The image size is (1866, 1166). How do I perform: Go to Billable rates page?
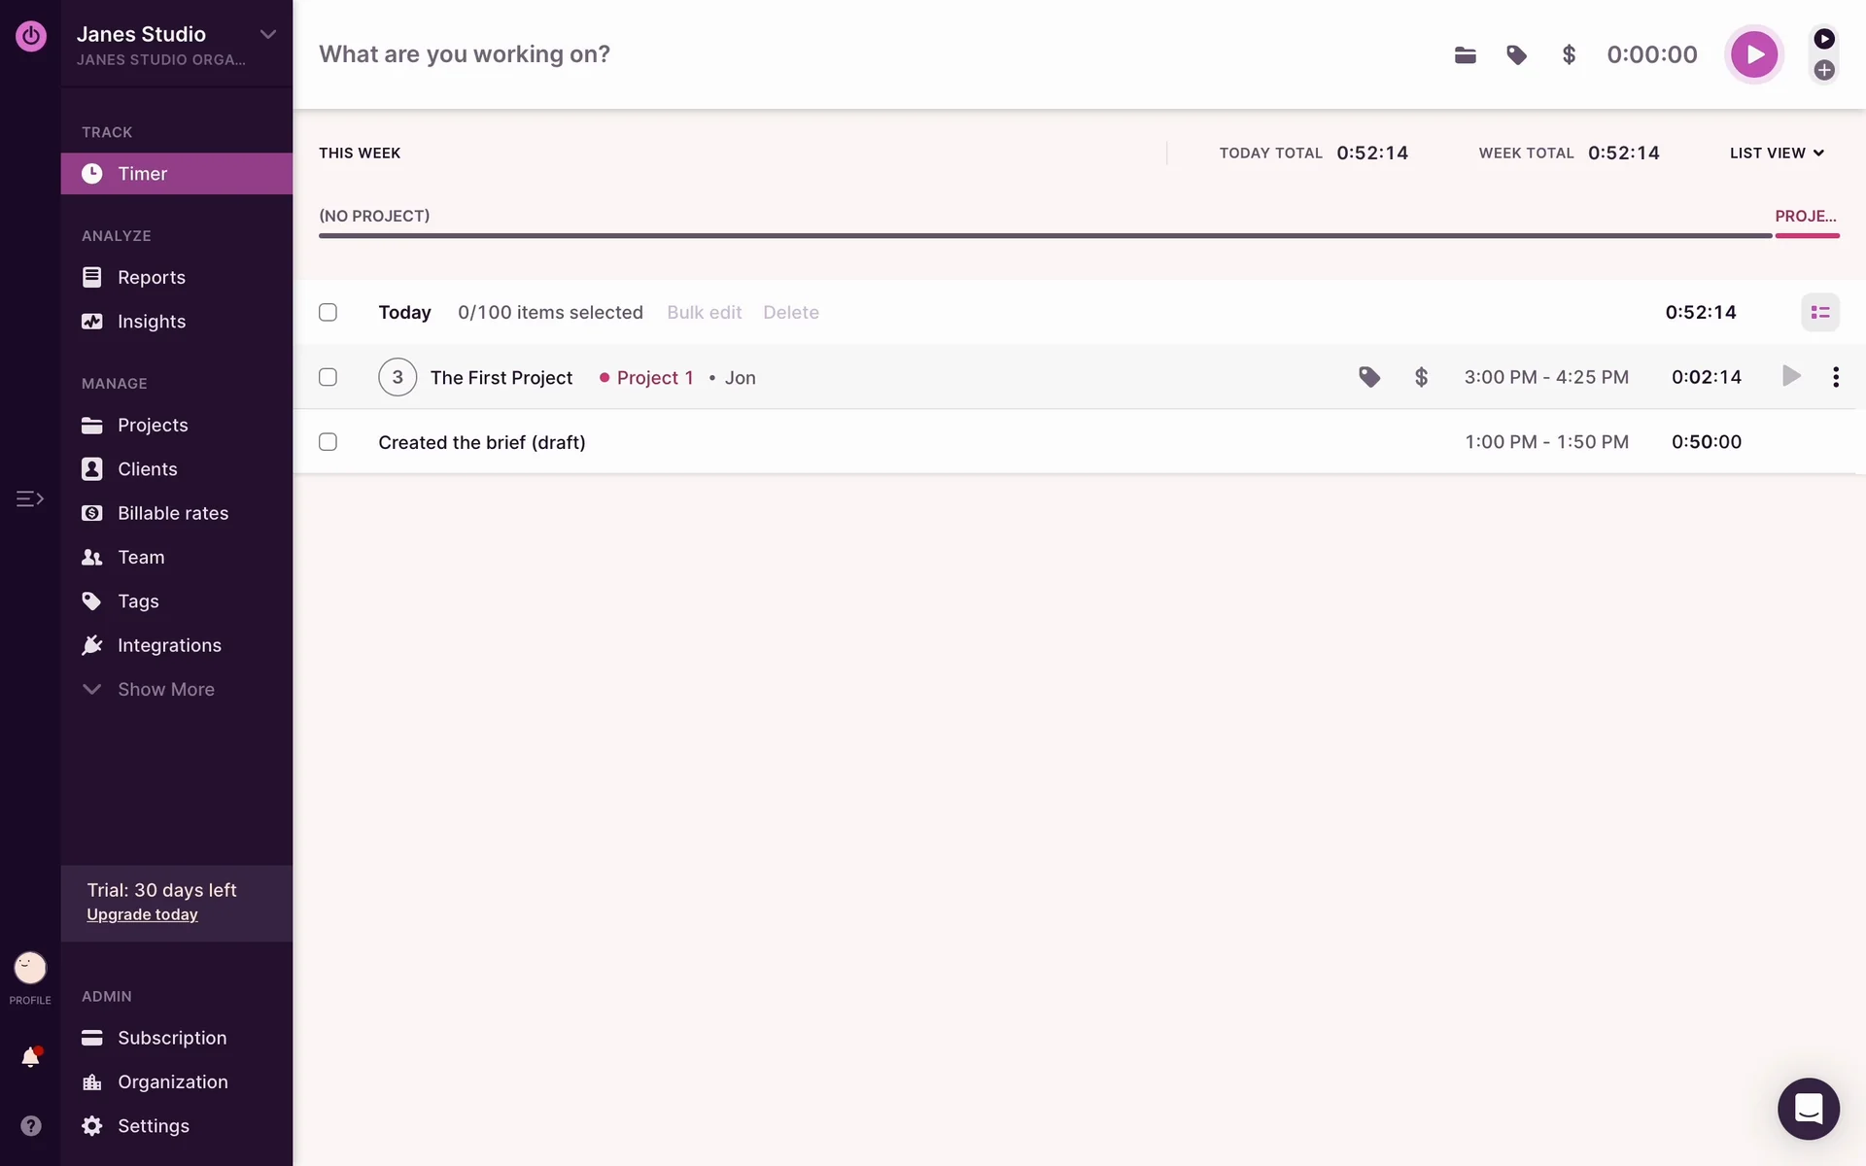pyautogui.click(x=172, y=513)
